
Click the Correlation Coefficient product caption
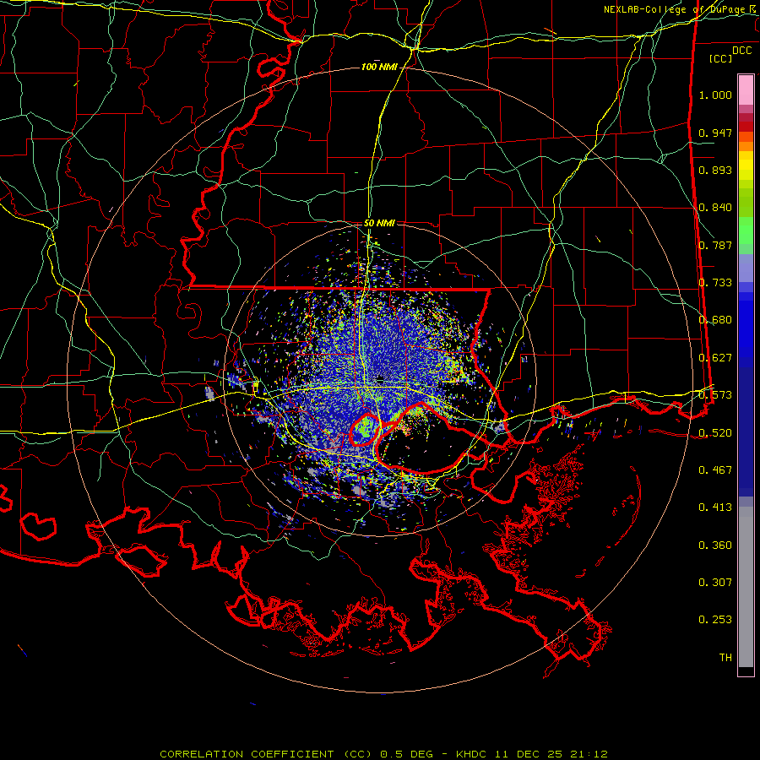pyautogui.click(x=383, y=754)
